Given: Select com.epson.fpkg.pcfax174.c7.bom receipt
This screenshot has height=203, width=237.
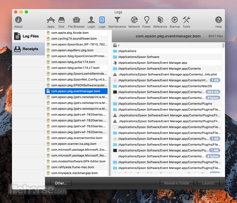Looking at the screenshot, I should [x=76, y=68].
